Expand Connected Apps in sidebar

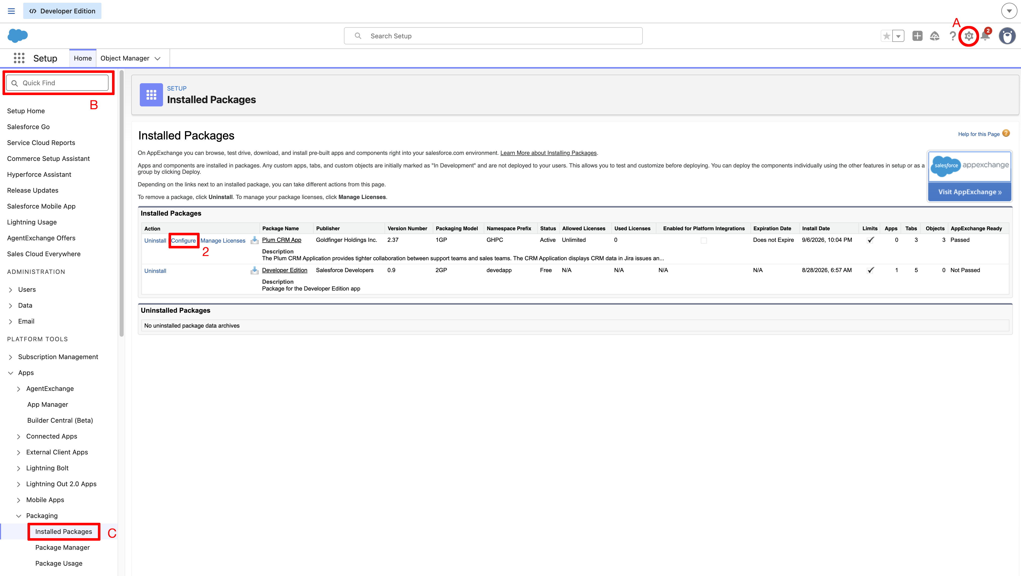point(19,437)
